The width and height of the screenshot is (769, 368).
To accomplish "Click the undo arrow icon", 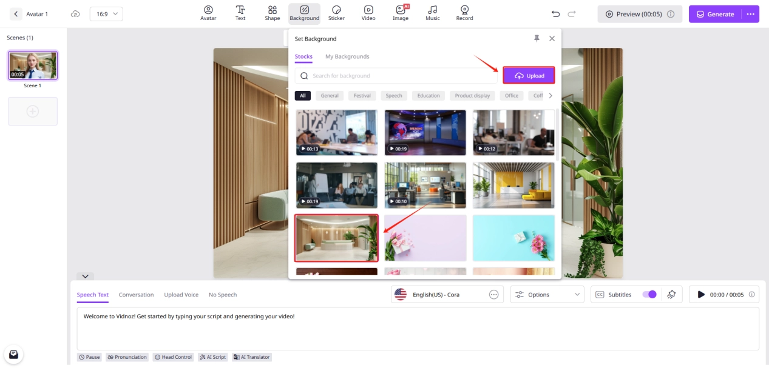I will point(555,14).
